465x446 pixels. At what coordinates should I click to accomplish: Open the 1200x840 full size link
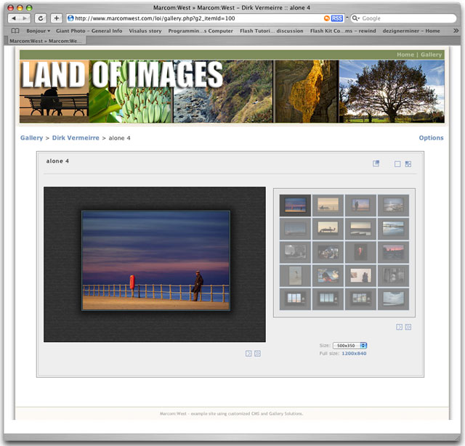[354, 354]
